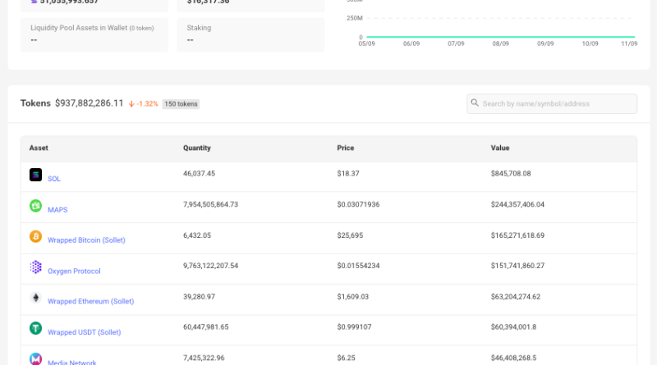The width and height of the screenshot is (657, 365).
Task: Click the Wrapped Bitcoin orange logo icon
Action: click(x=35, y=236)
